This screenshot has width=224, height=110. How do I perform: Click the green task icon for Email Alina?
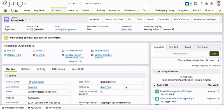[x=157, y=91]
